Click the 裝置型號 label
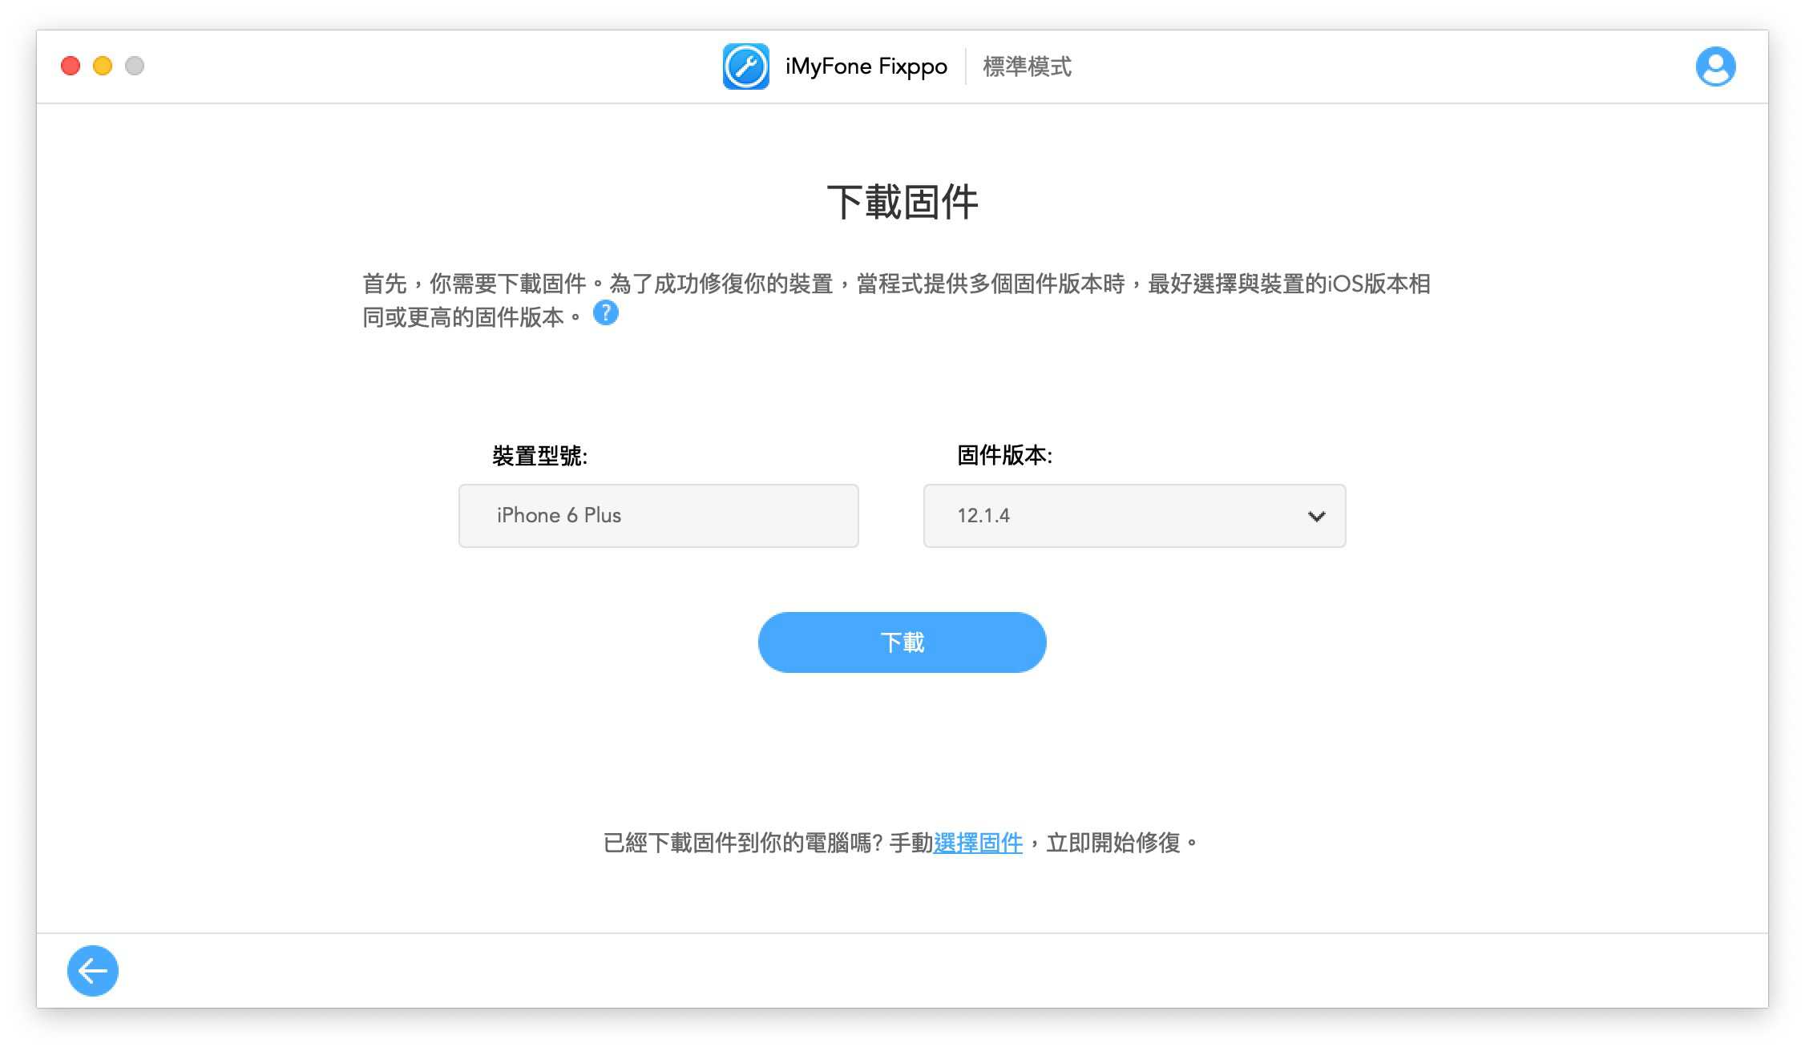 pos(539,456)
